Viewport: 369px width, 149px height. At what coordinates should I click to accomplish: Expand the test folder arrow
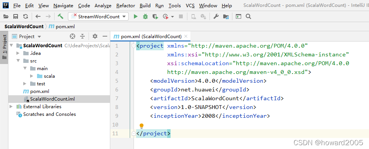coord(25,84)
